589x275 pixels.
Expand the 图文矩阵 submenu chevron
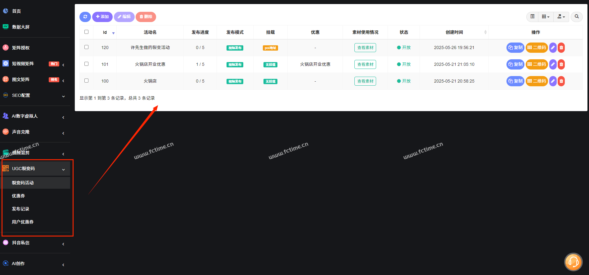(63, 81)
